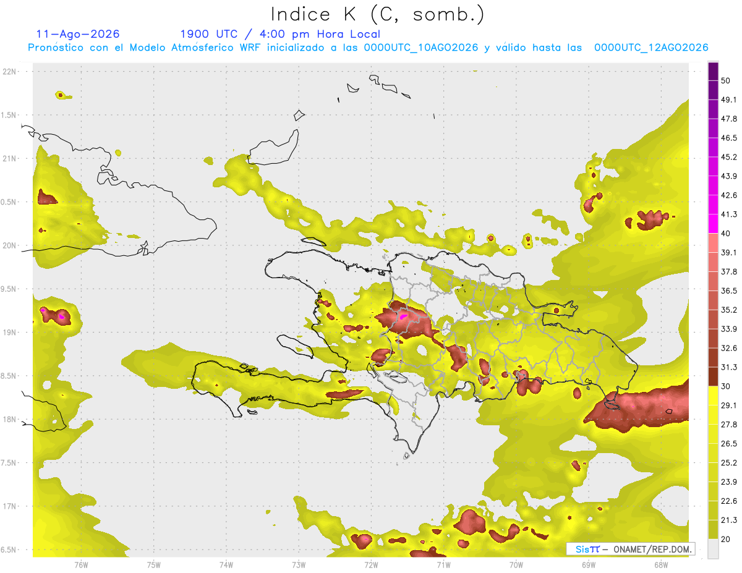Click the colorbar value "41.3"

[x=729, y=214]
